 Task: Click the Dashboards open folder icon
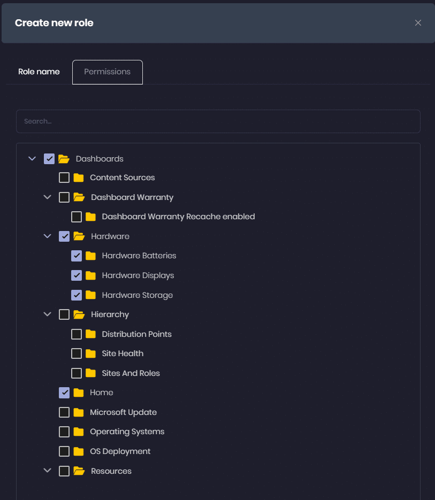(64, 159)
